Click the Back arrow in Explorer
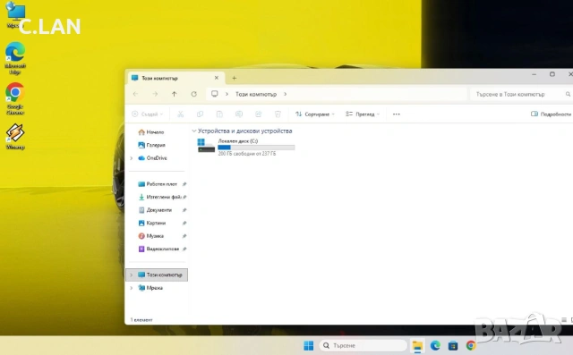This screenshot has height=355, width=573. pos(135,94)
